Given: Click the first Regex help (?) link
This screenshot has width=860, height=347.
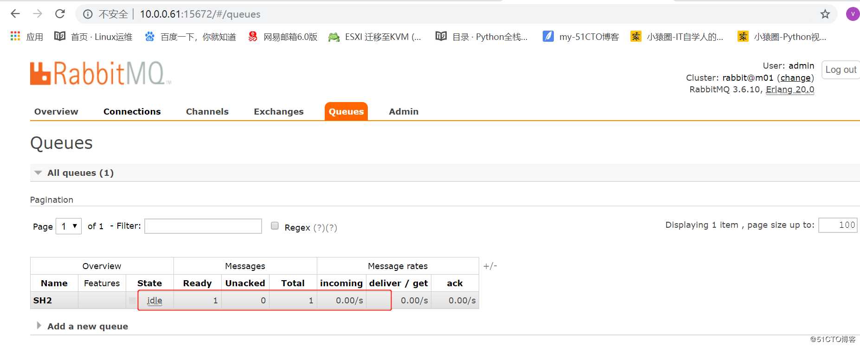Looking at the screenshot, I should pos(319,228).
